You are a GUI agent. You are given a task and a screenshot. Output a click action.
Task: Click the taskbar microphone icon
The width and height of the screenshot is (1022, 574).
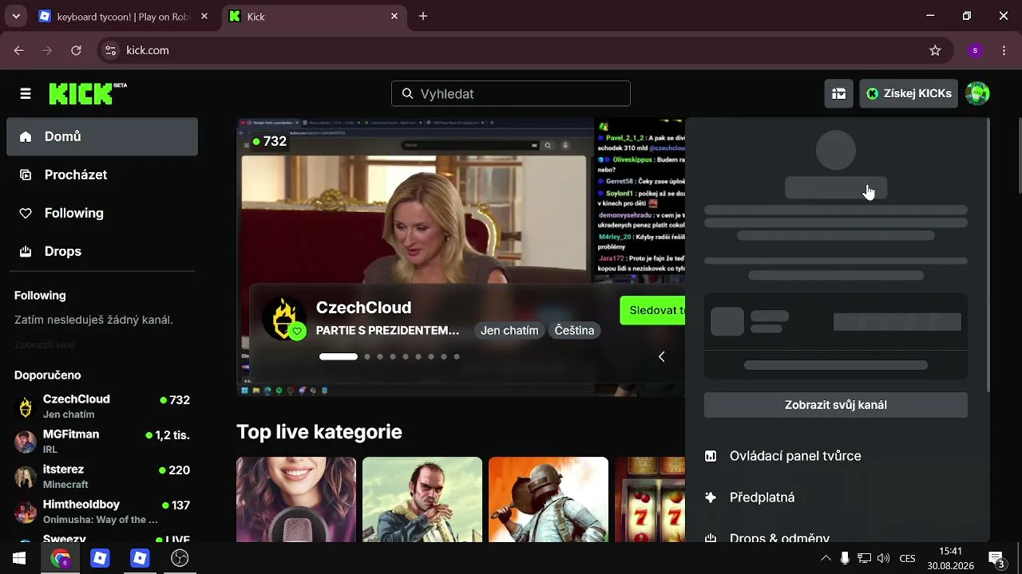pos(845,558)
